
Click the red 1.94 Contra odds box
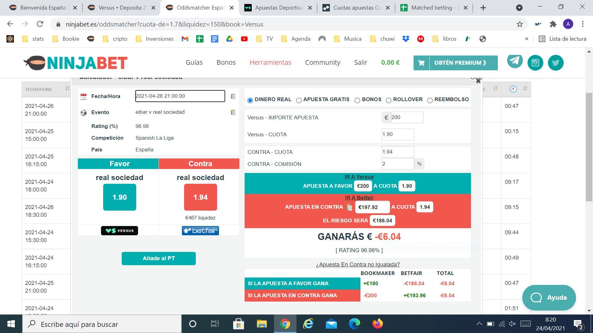pyautogui.click(x=200, y=197)
